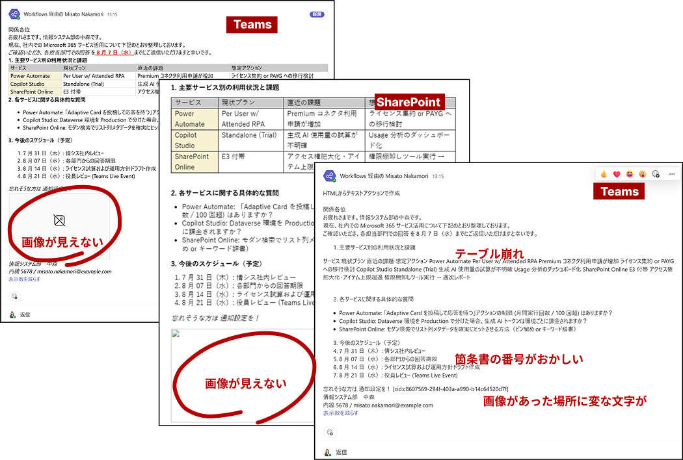Click the email address in the plain-text message
The width and height of the screenshot is (683, 460).
(395, 405)
